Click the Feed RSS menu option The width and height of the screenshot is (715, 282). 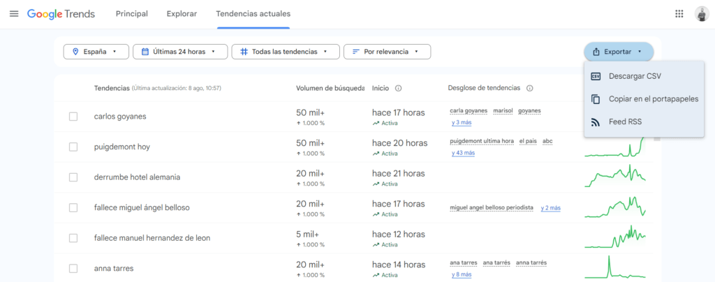pyautogui.click(x=643, y=122)
